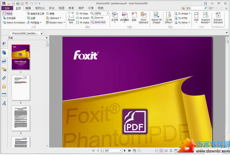Toggle continuous facing view mode

pos(171,151)
